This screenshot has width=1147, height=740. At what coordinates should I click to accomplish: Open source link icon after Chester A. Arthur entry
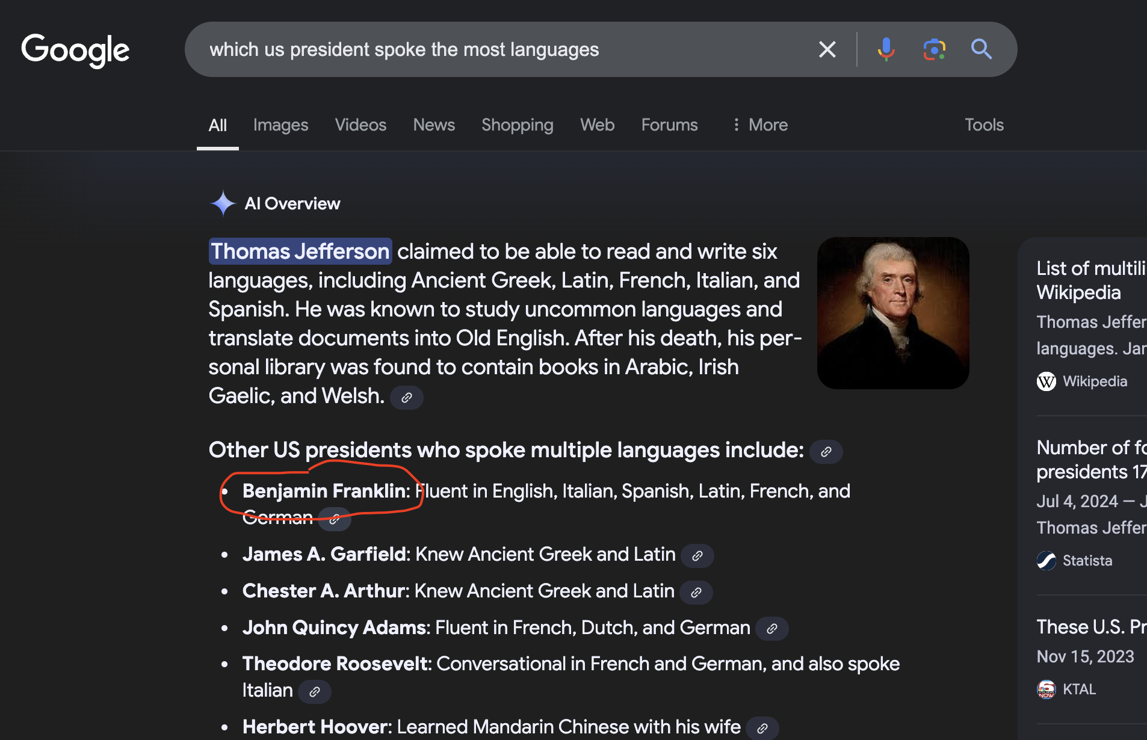pos(696,593)
